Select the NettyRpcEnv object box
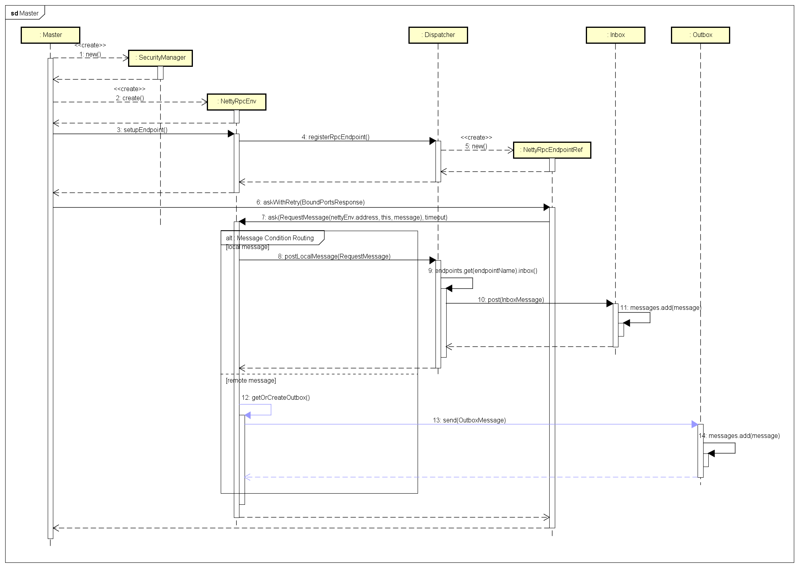 [x=237, y=101]
